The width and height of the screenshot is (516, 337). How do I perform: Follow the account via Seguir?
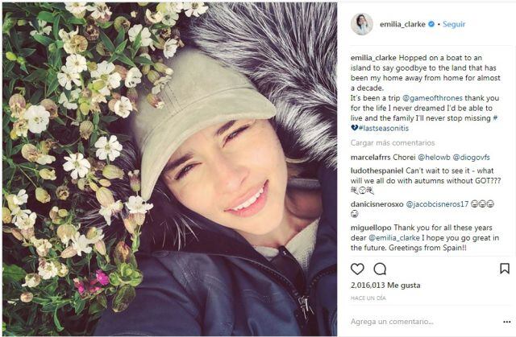pyautogui.click(x=454, y=24)
